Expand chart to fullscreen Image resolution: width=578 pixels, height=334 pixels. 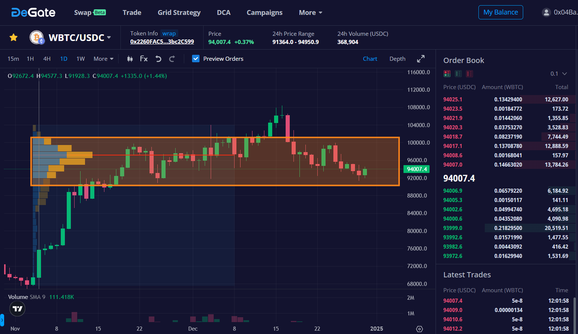coord(421,59)
